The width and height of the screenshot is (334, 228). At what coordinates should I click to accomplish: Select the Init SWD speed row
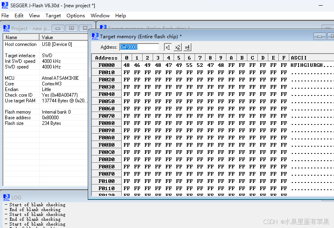click(x=46, y=61)
